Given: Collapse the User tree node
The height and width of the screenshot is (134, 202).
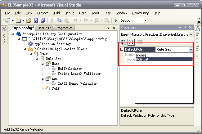Looking at the screenshot, I should tap(31, 54).
